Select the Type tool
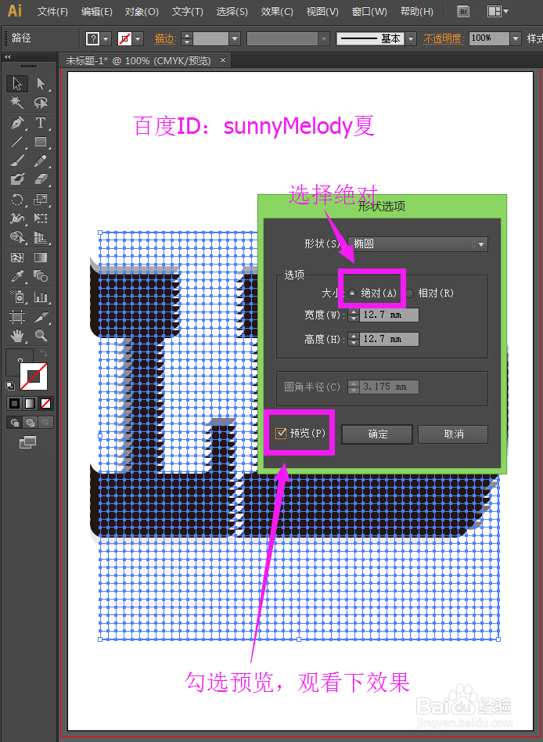Image resolution: width=543 pixels, height=742 pixels. point(41,123)
